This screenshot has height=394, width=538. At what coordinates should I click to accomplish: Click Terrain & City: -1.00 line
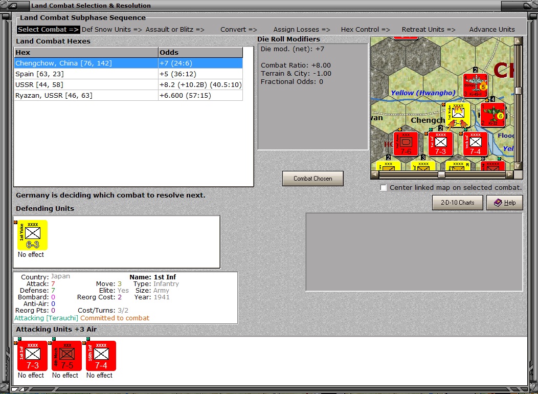tap(296, 74)
